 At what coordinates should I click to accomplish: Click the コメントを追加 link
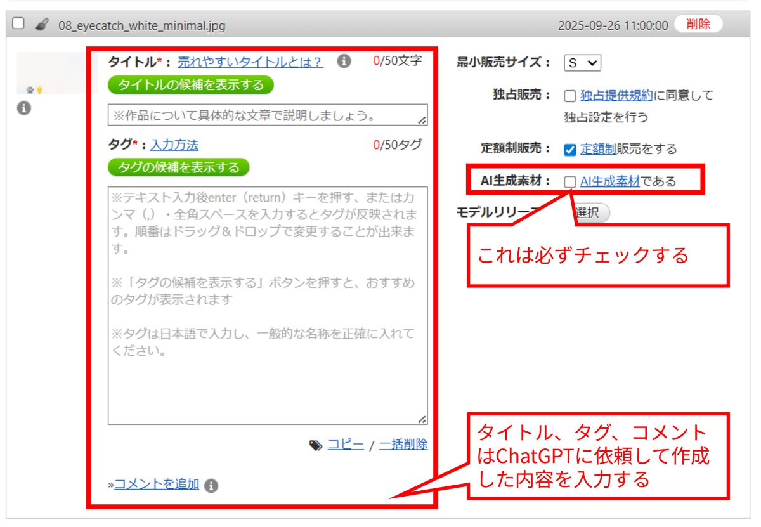tap(157, 485)
